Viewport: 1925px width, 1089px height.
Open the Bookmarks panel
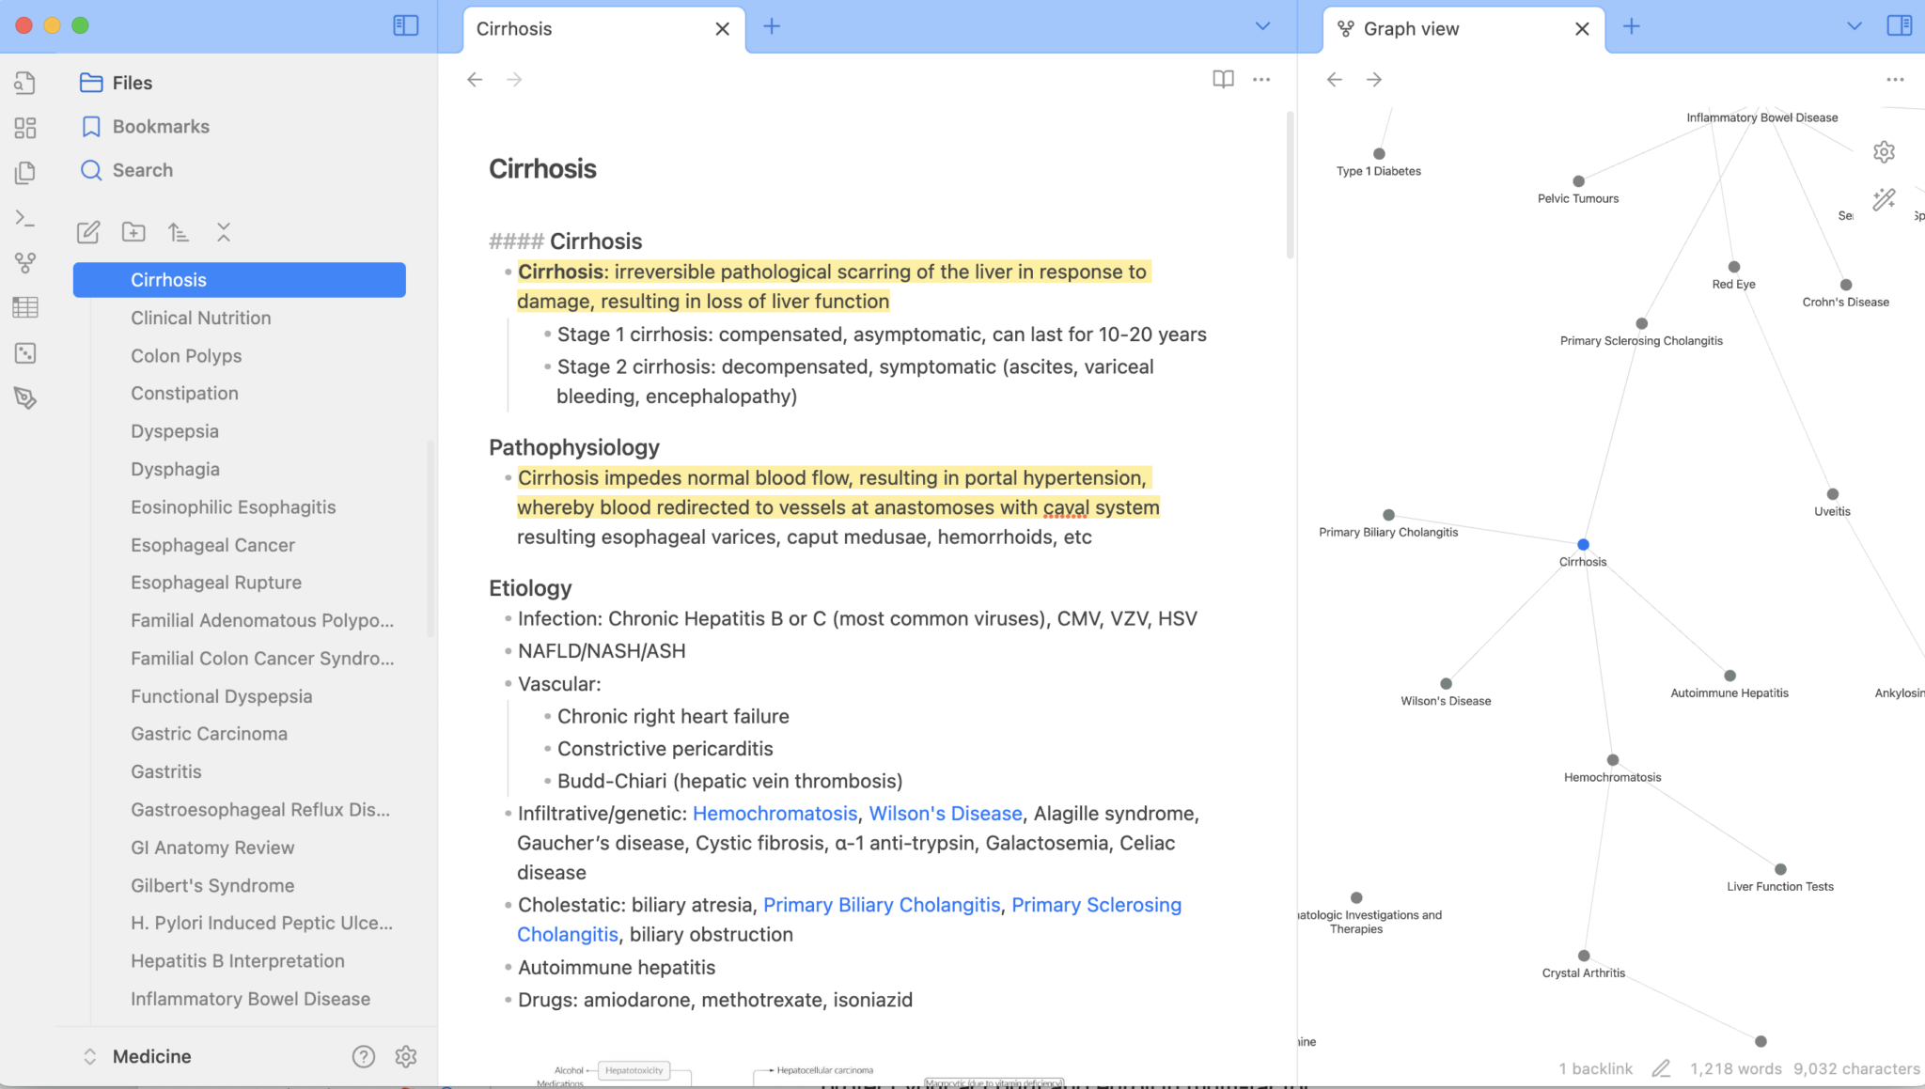(x=145, y=126)
